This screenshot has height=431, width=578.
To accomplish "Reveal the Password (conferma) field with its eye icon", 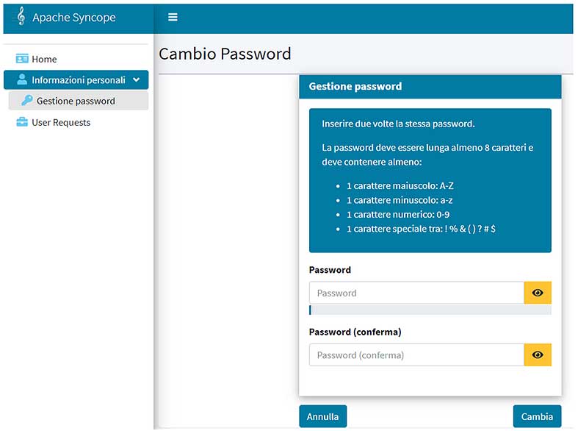I will click(538, 355).
